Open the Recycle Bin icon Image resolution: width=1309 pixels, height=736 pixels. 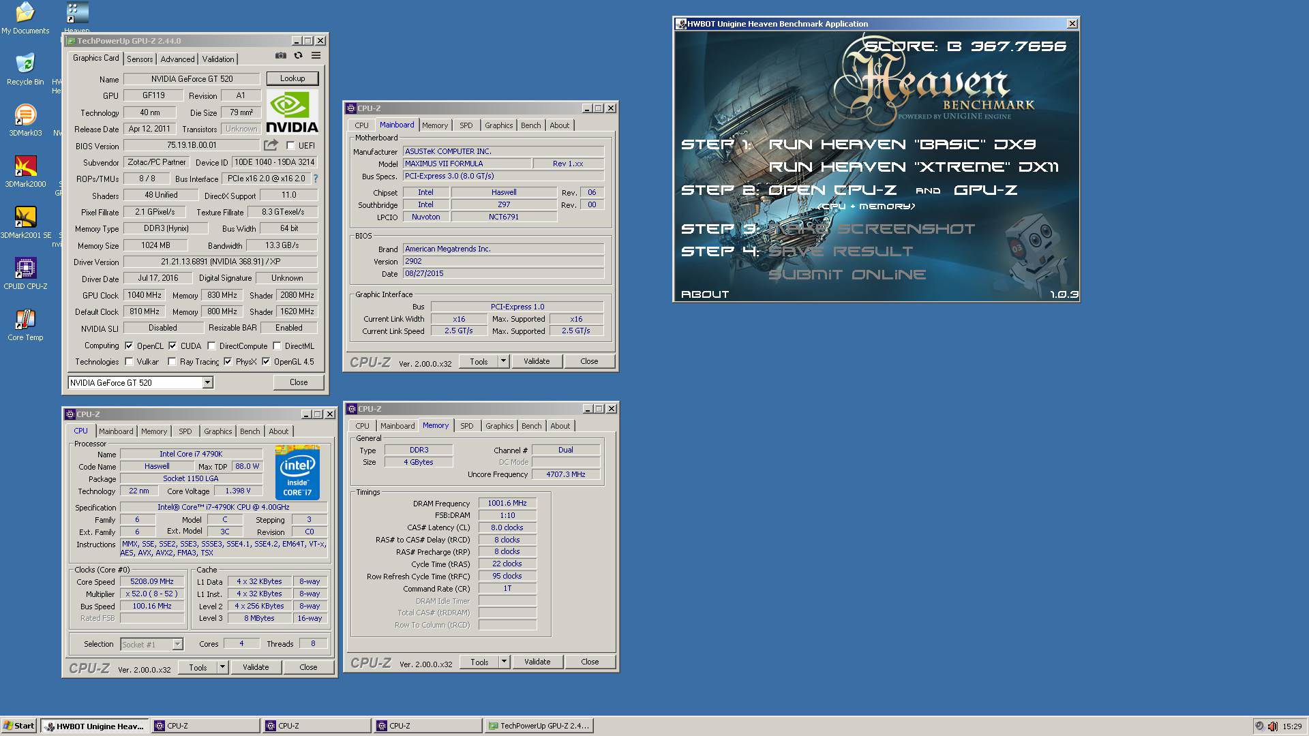(x=25, y=68)
